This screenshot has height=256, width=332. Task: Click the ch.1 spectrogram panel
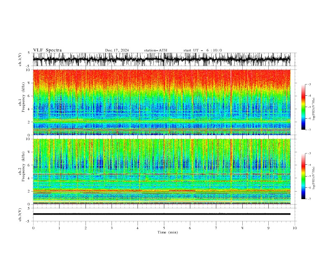click(x=161, y=102)
